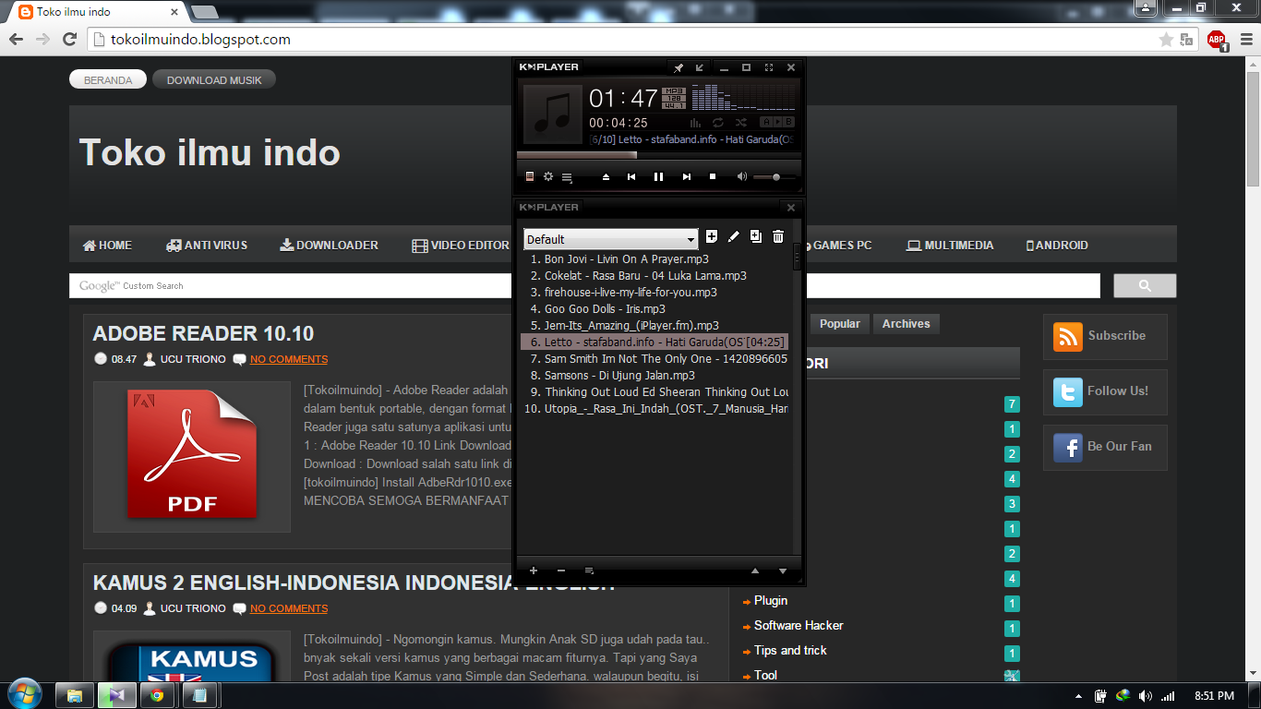
Task: Open VIDEO EDITOR menu item
Action: coord(461,246)
